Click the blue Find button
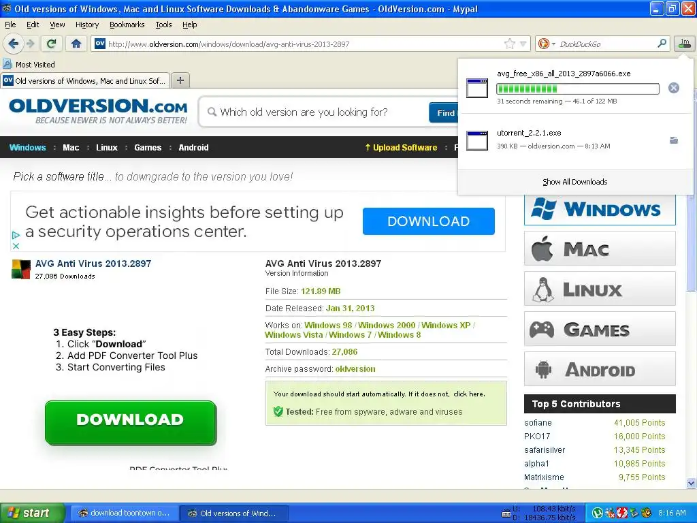Image resolution: width=697 pixels, height=523 pixels. click(444, 112)
